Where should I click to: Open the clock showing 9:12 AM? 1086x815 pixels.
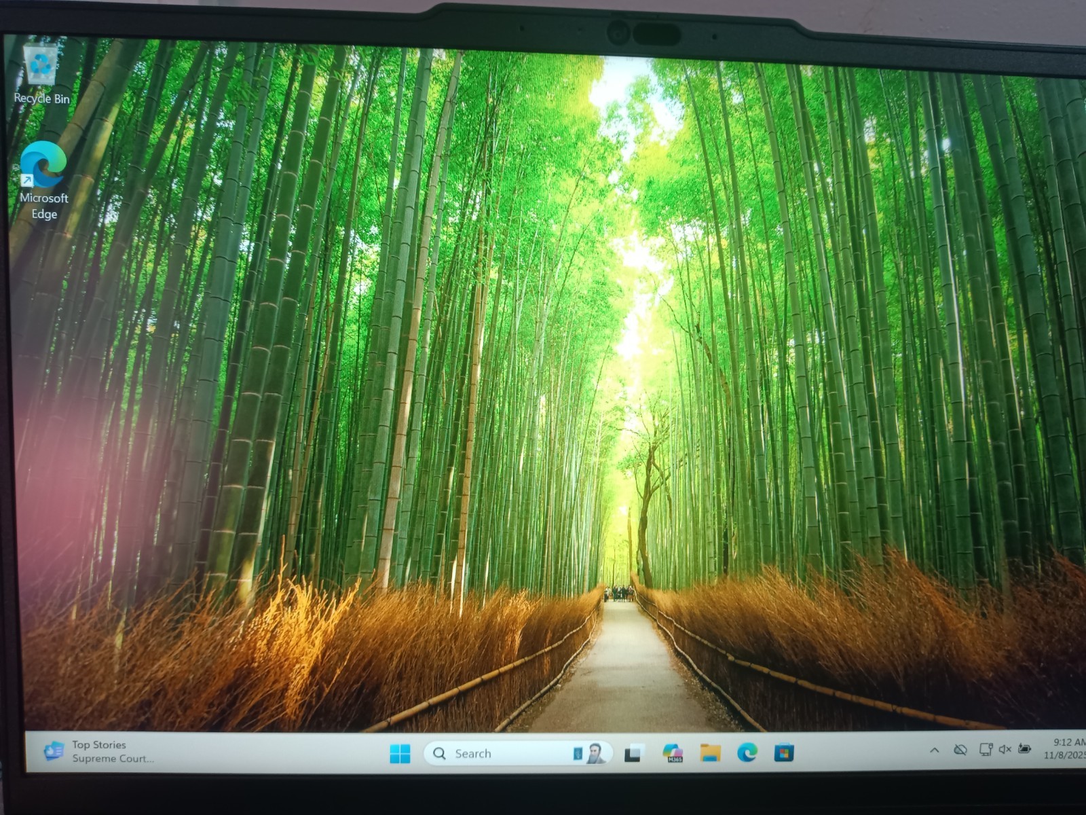click(1064, 748)
